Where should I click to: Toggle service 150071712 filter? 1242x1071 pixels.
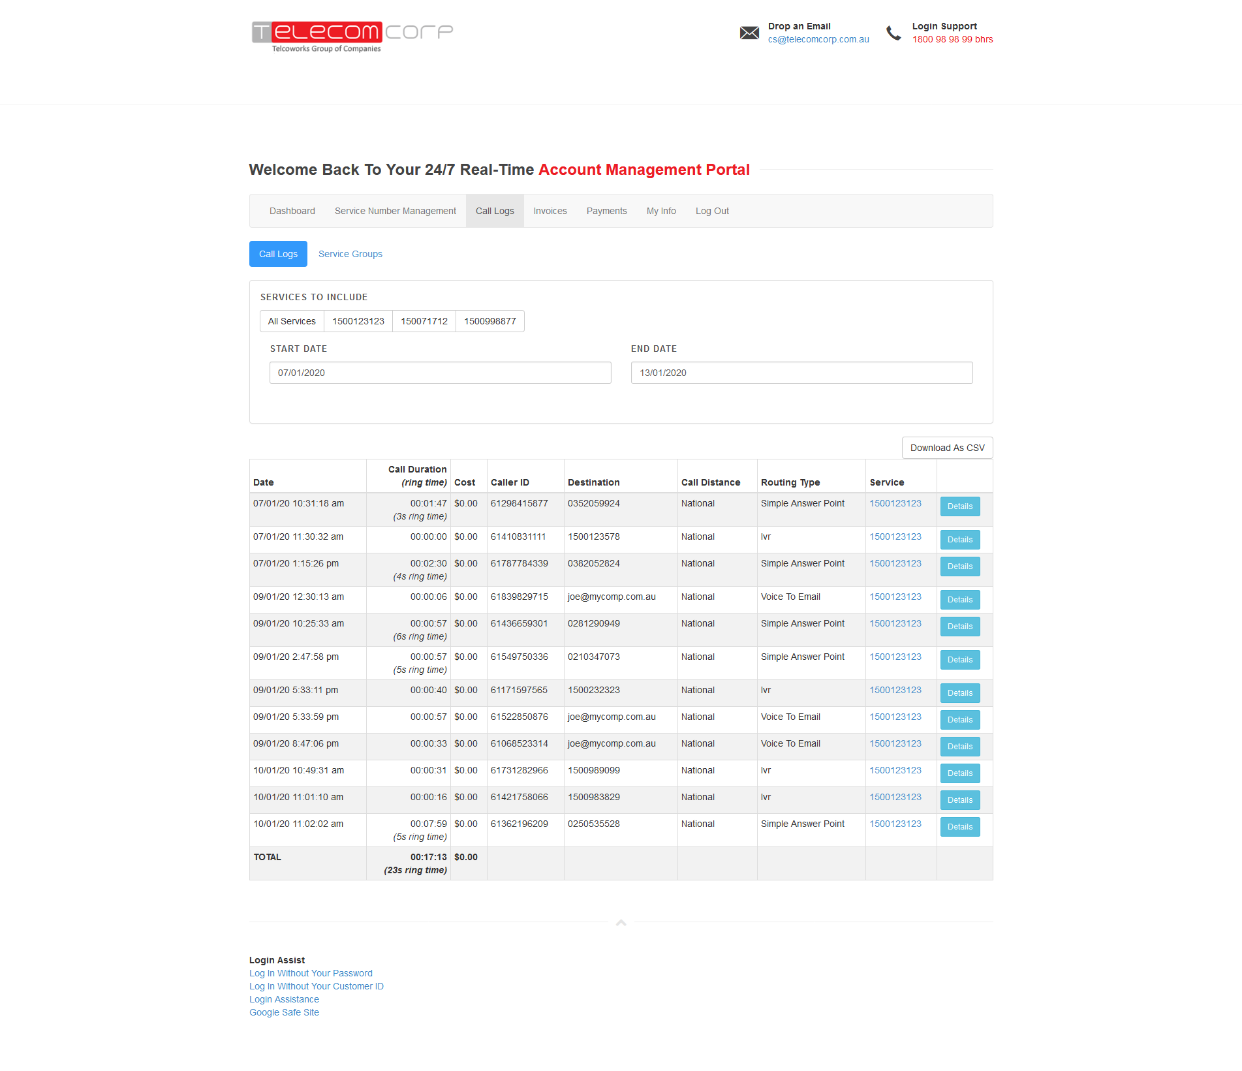pos(424,321)
